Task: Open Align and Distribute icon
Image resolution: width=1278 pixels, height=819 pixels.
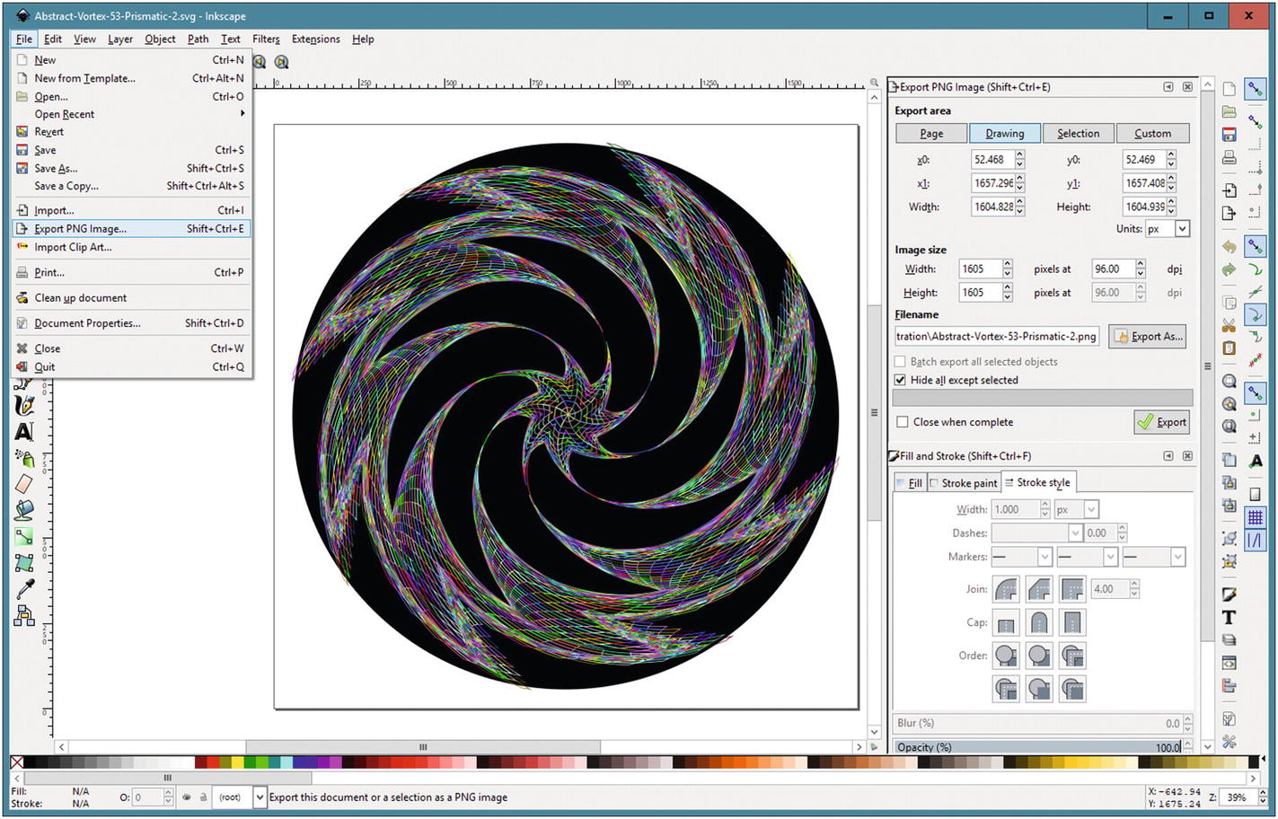Action: coord(1230,686)
